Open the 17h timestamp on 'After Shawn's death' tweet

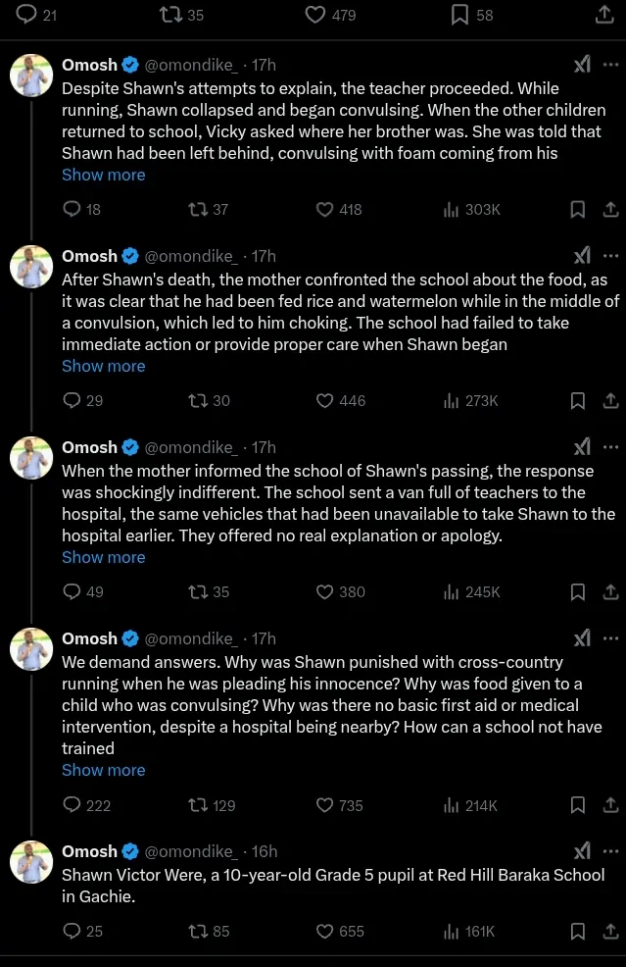[x=264, y=256]
